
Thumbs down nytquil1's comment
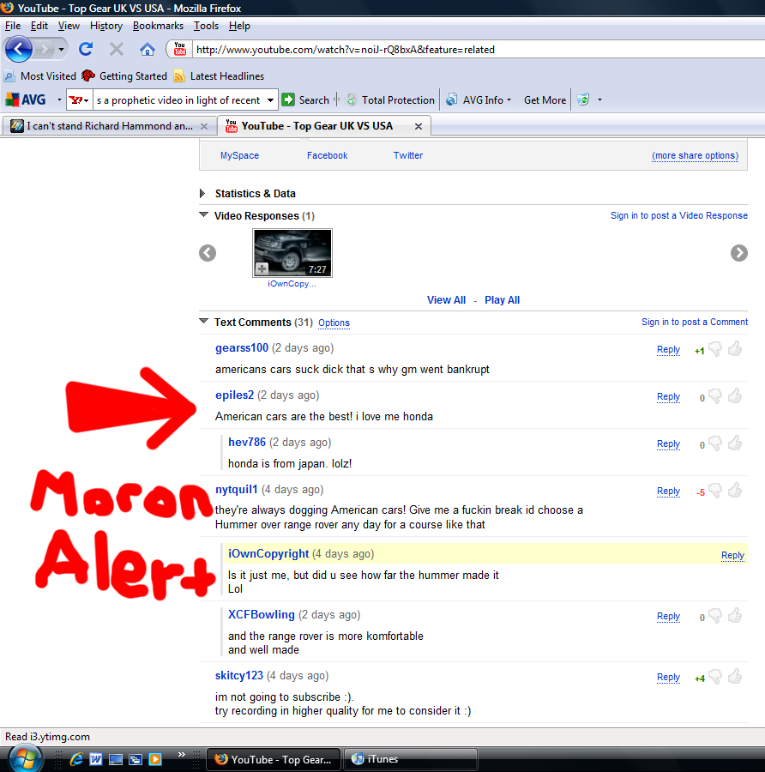715,491
